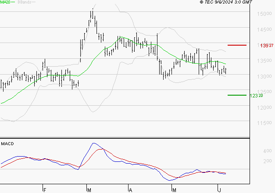Click the green support level line

click(x=237, y=95)
